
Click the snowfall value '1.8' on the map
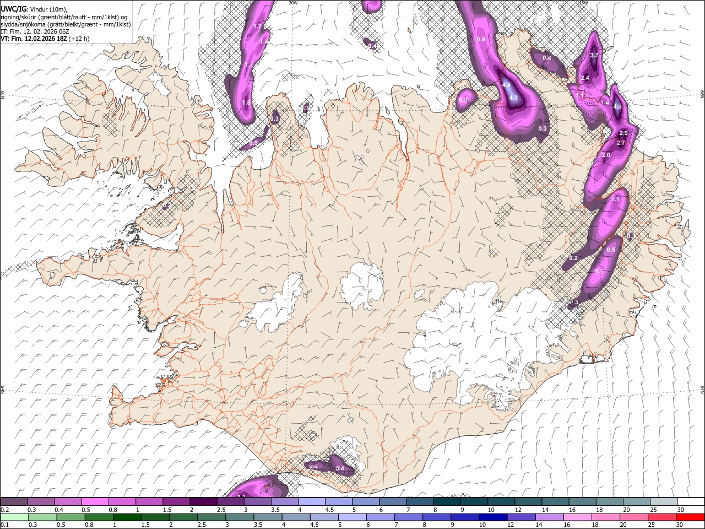point(246,102)
